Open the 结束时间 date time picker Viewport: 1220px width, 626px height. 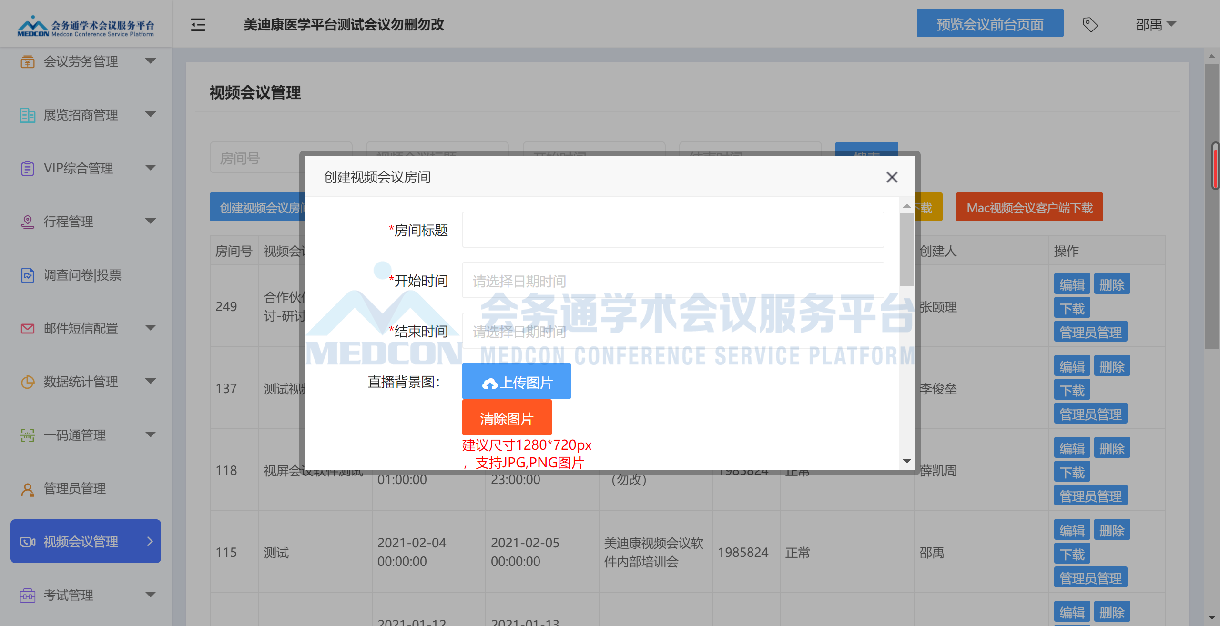(x=673, y=331)
